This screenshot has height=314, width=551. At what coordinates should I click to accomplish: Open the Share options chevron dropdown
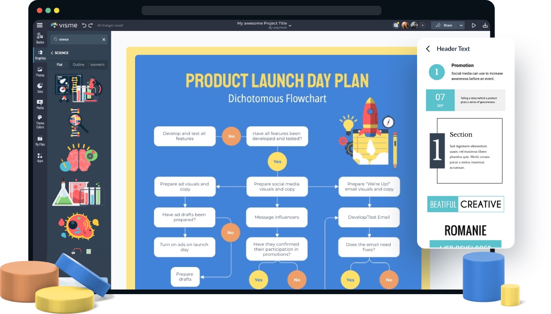(x=461, y=25)
